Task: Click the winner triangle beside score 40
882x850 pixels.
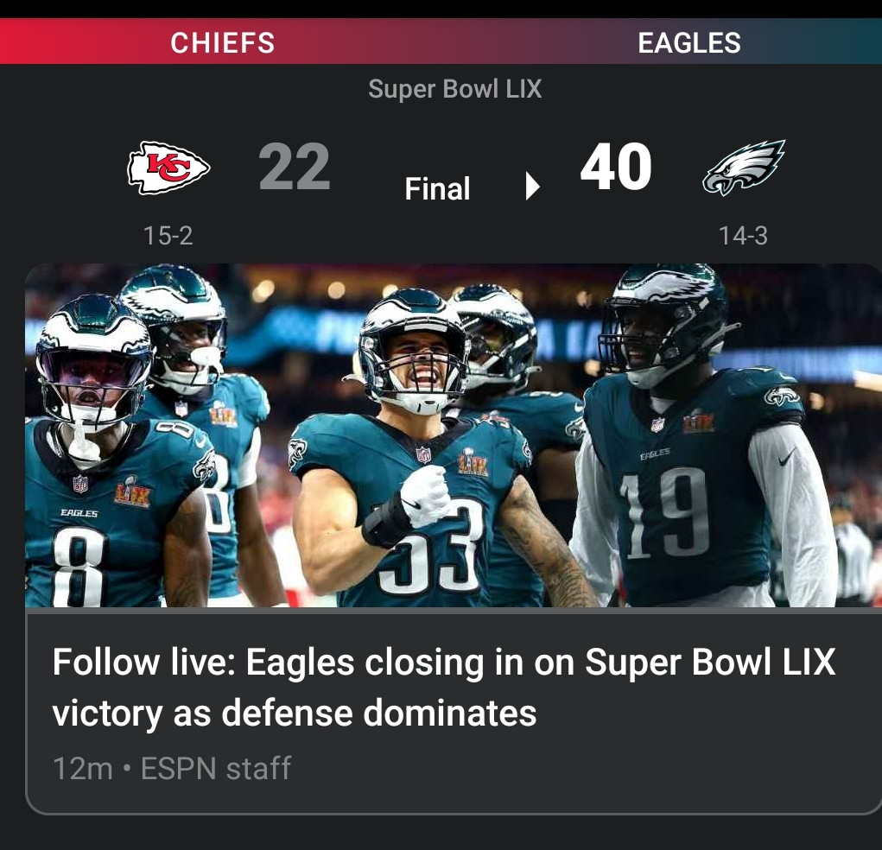Action: 532,187
